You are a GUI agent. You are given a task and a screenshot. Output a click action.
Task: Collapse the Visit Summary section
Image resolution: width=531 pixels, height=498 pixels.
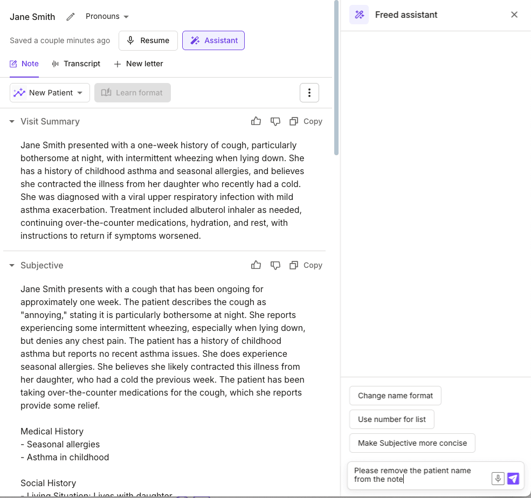[x=12, y=122]
